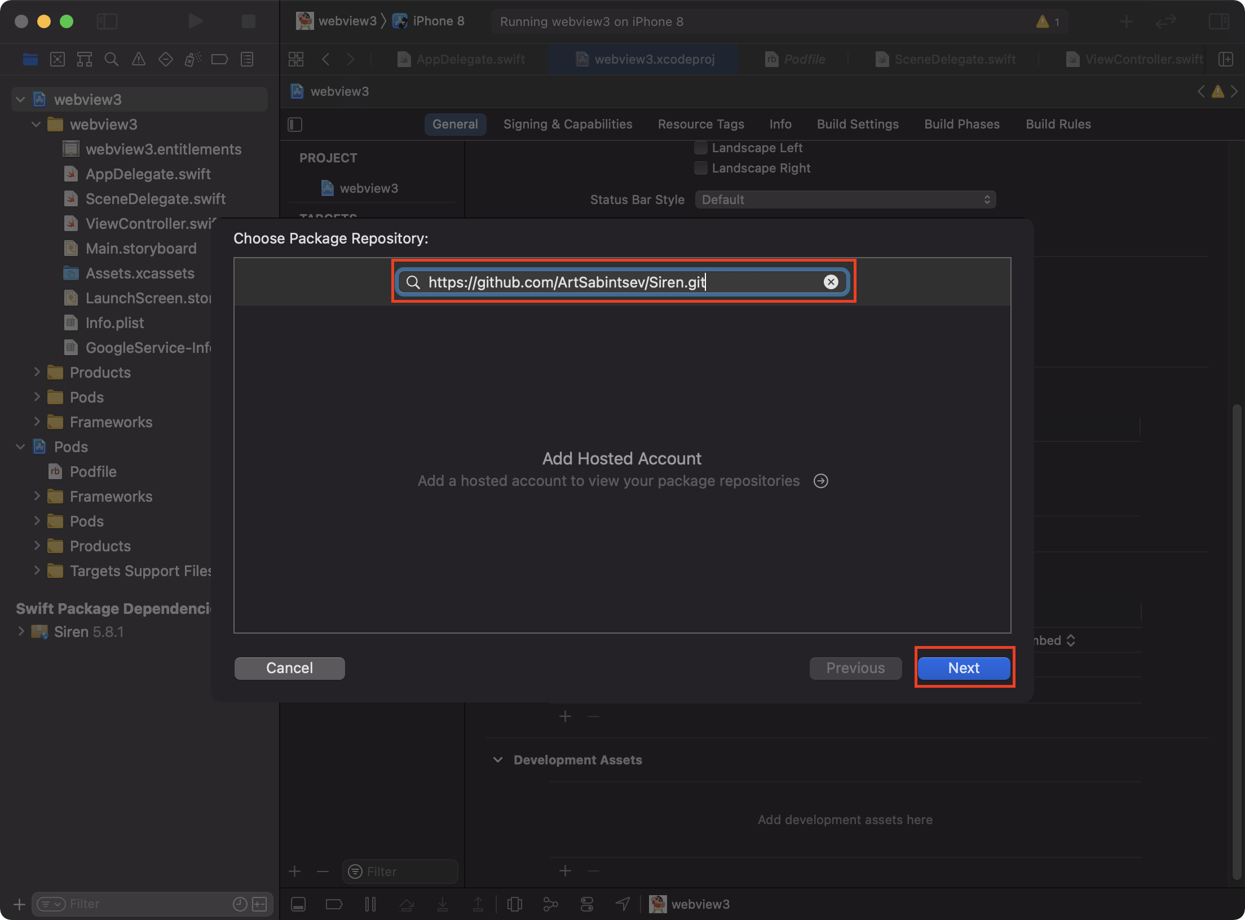Enable the Landscape Right checkbox

pos(700,168)
